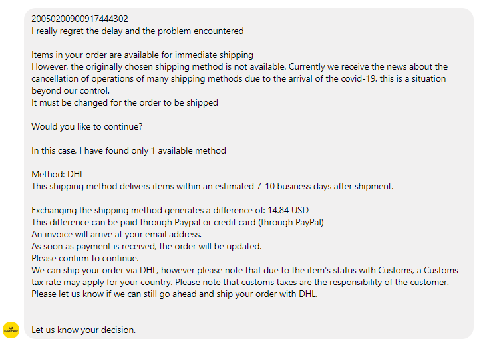Click 'As soon as payment is received' line
The width and height of the screenshot is (479, 341).
(146, 247)
